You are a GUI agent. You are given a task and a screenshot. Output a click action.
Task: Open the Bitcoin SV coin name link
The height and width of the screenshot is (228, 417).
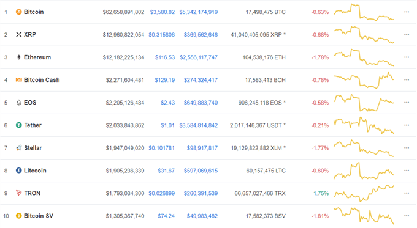point(39,216)
